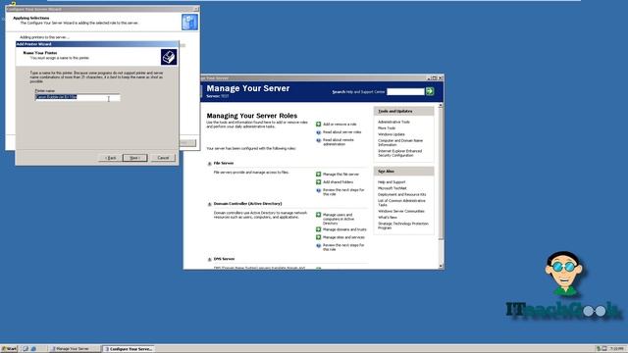Viewport: 628px width, 353px height.
Task: Open List of Common Administrative Tasks
Action: tap(401, 203)
